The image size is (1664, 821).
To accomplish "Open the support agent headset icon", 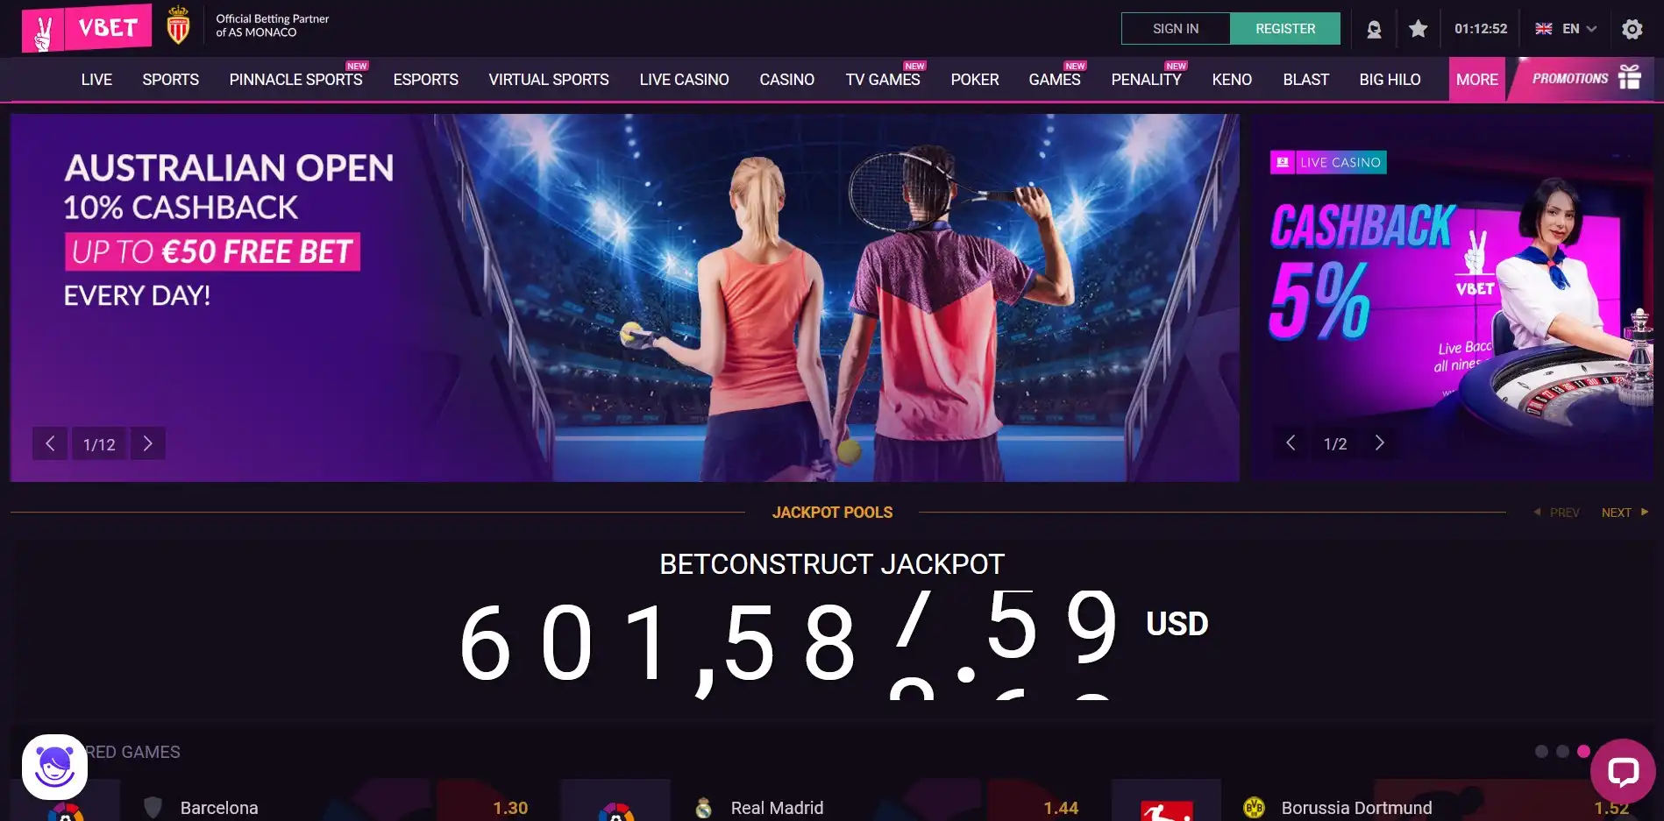I will pos(1374,29).
